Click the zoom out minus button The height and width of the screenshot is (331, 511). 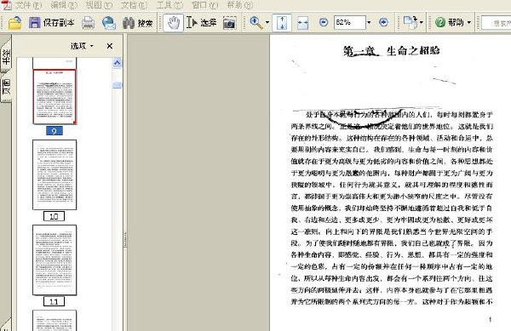[x=324, y=22]
